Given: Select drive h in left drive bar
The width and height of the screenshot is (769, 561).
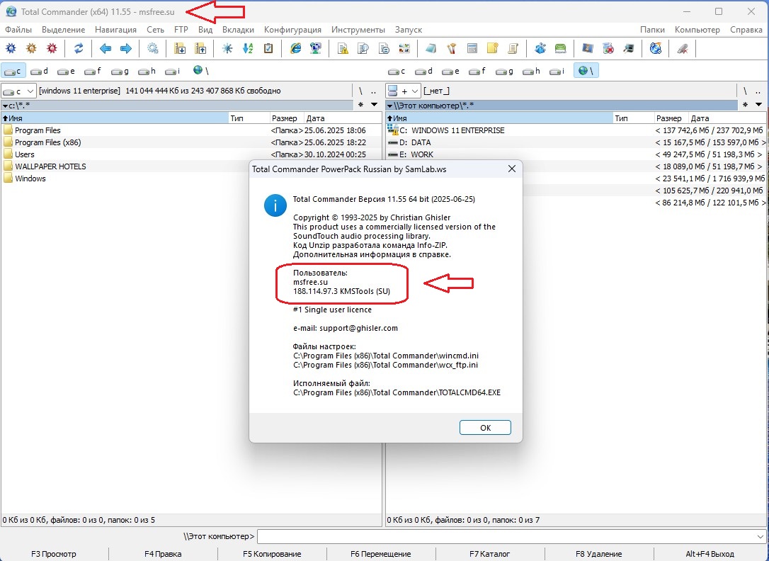Looking at the screenshot, I should tap(147, 71).
